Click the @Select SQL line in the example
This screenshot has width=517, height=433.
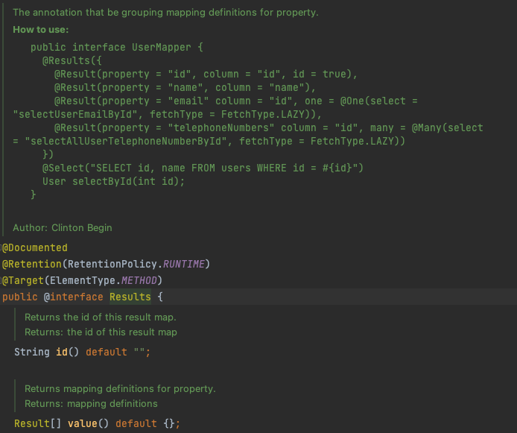pyautogui.click(x=203, y=168)
